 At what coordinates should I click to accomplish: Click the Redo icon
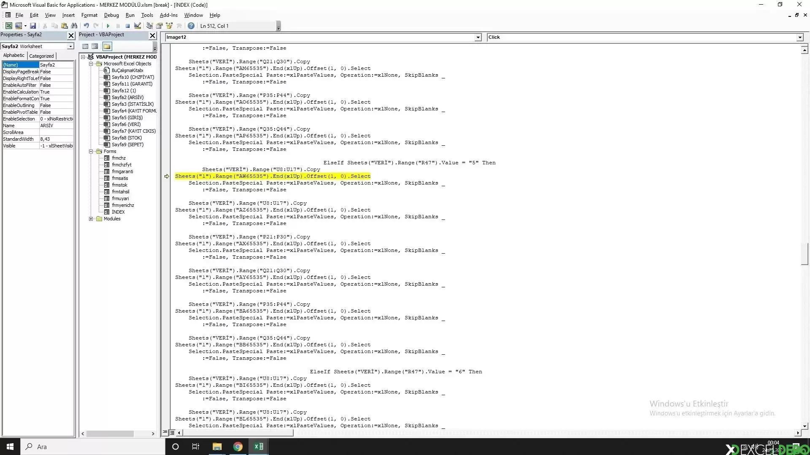pos(96,26)
